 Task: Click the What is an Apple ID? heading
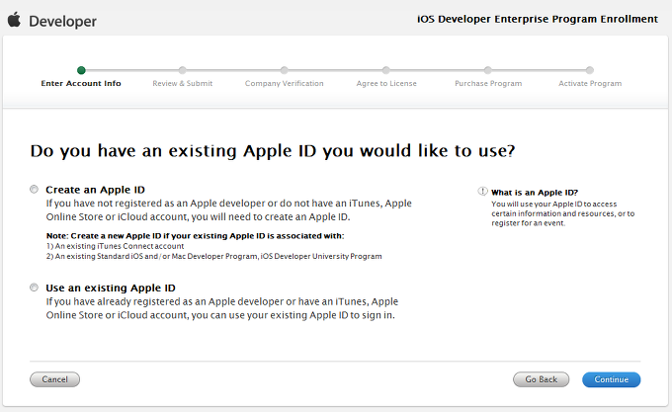point(535,193)
